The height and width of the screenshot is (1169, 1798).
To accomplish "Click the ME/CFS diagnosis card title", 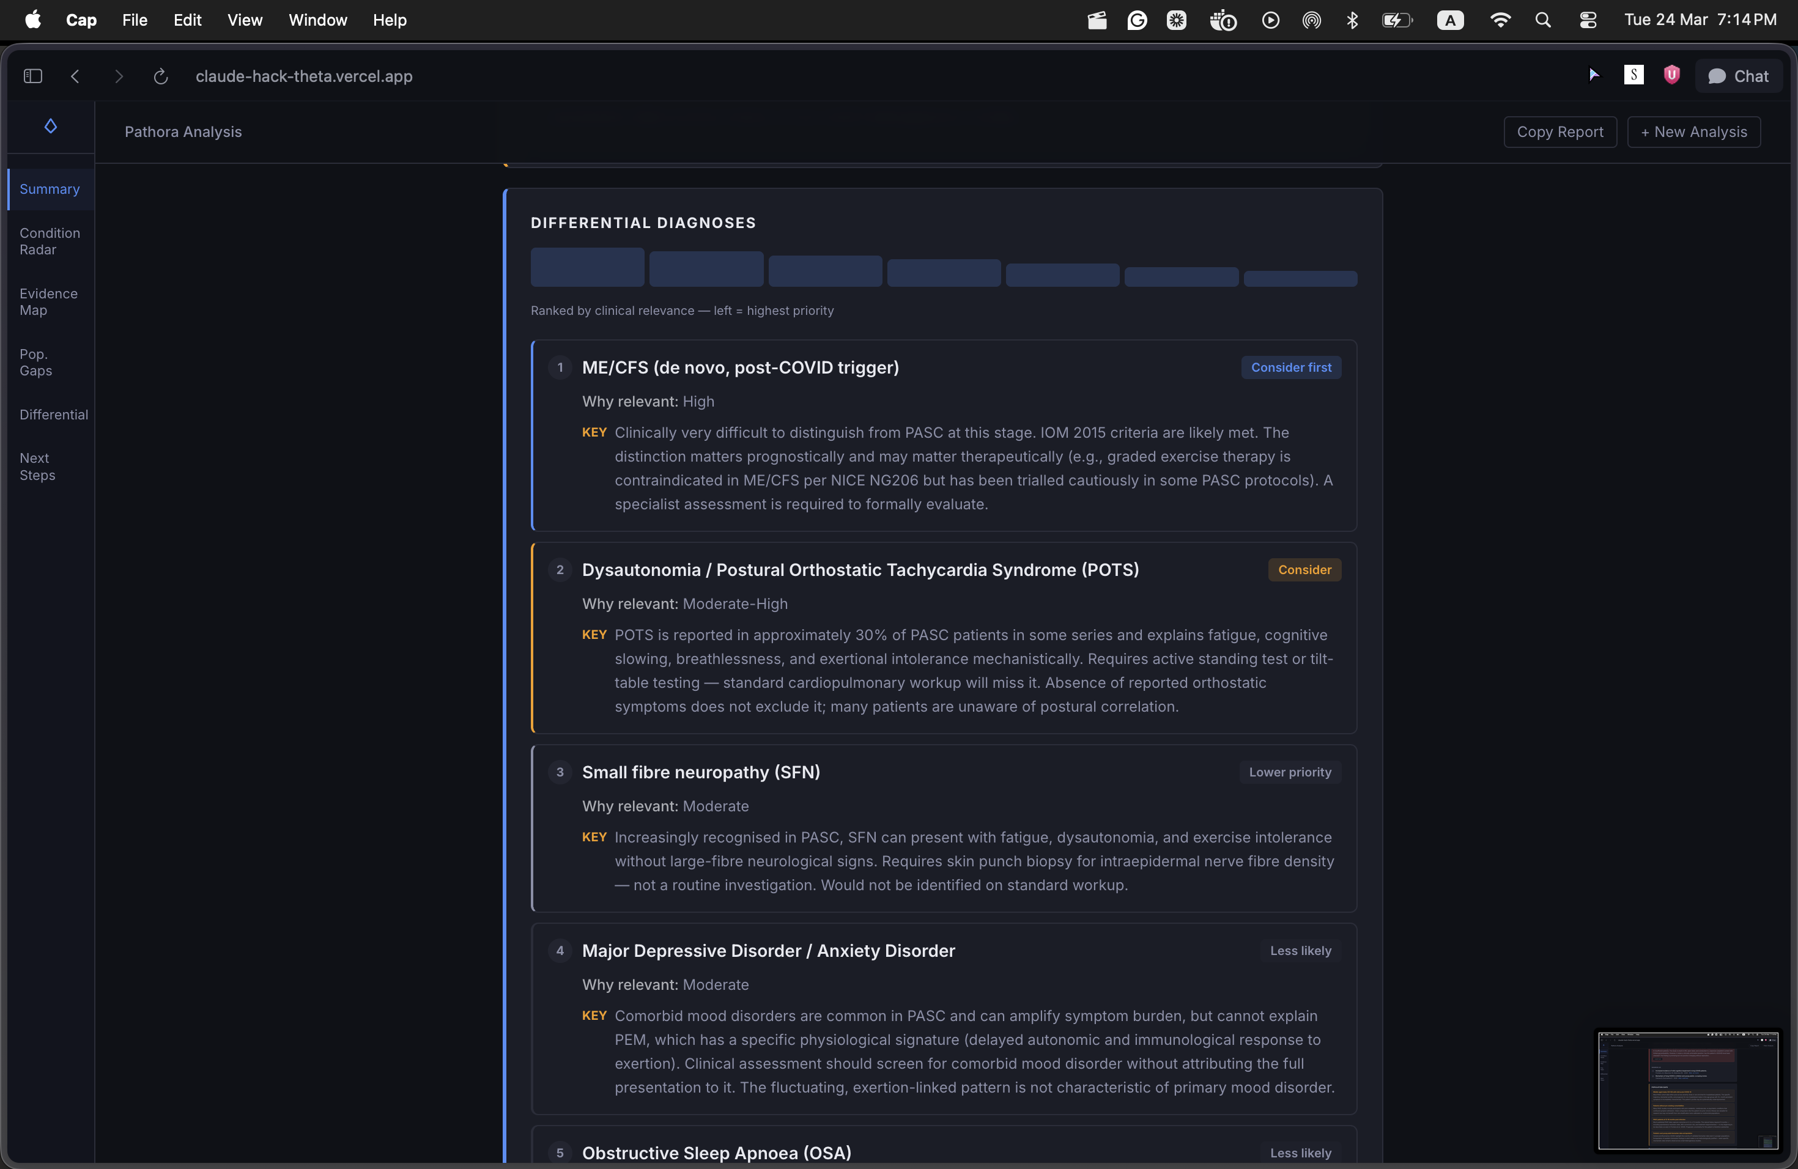I will point(739,368).
